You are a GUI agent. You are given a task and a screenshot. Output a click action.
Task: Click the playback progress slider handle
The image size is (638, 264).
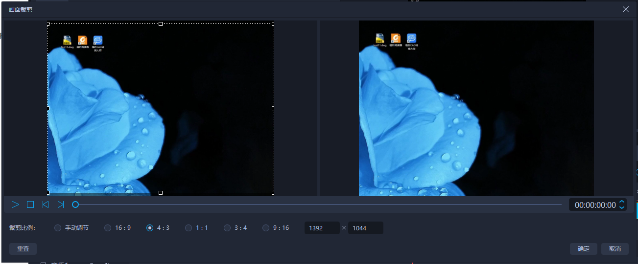point(75,204)
